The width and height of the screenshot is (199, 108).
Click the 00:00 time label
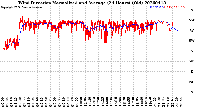point(3,102)
